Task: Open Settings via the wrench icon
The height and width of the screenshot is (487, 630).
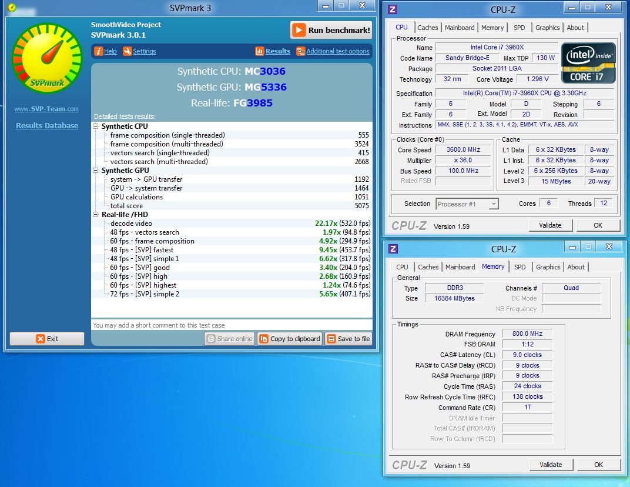Action: (x=128, y=51)
